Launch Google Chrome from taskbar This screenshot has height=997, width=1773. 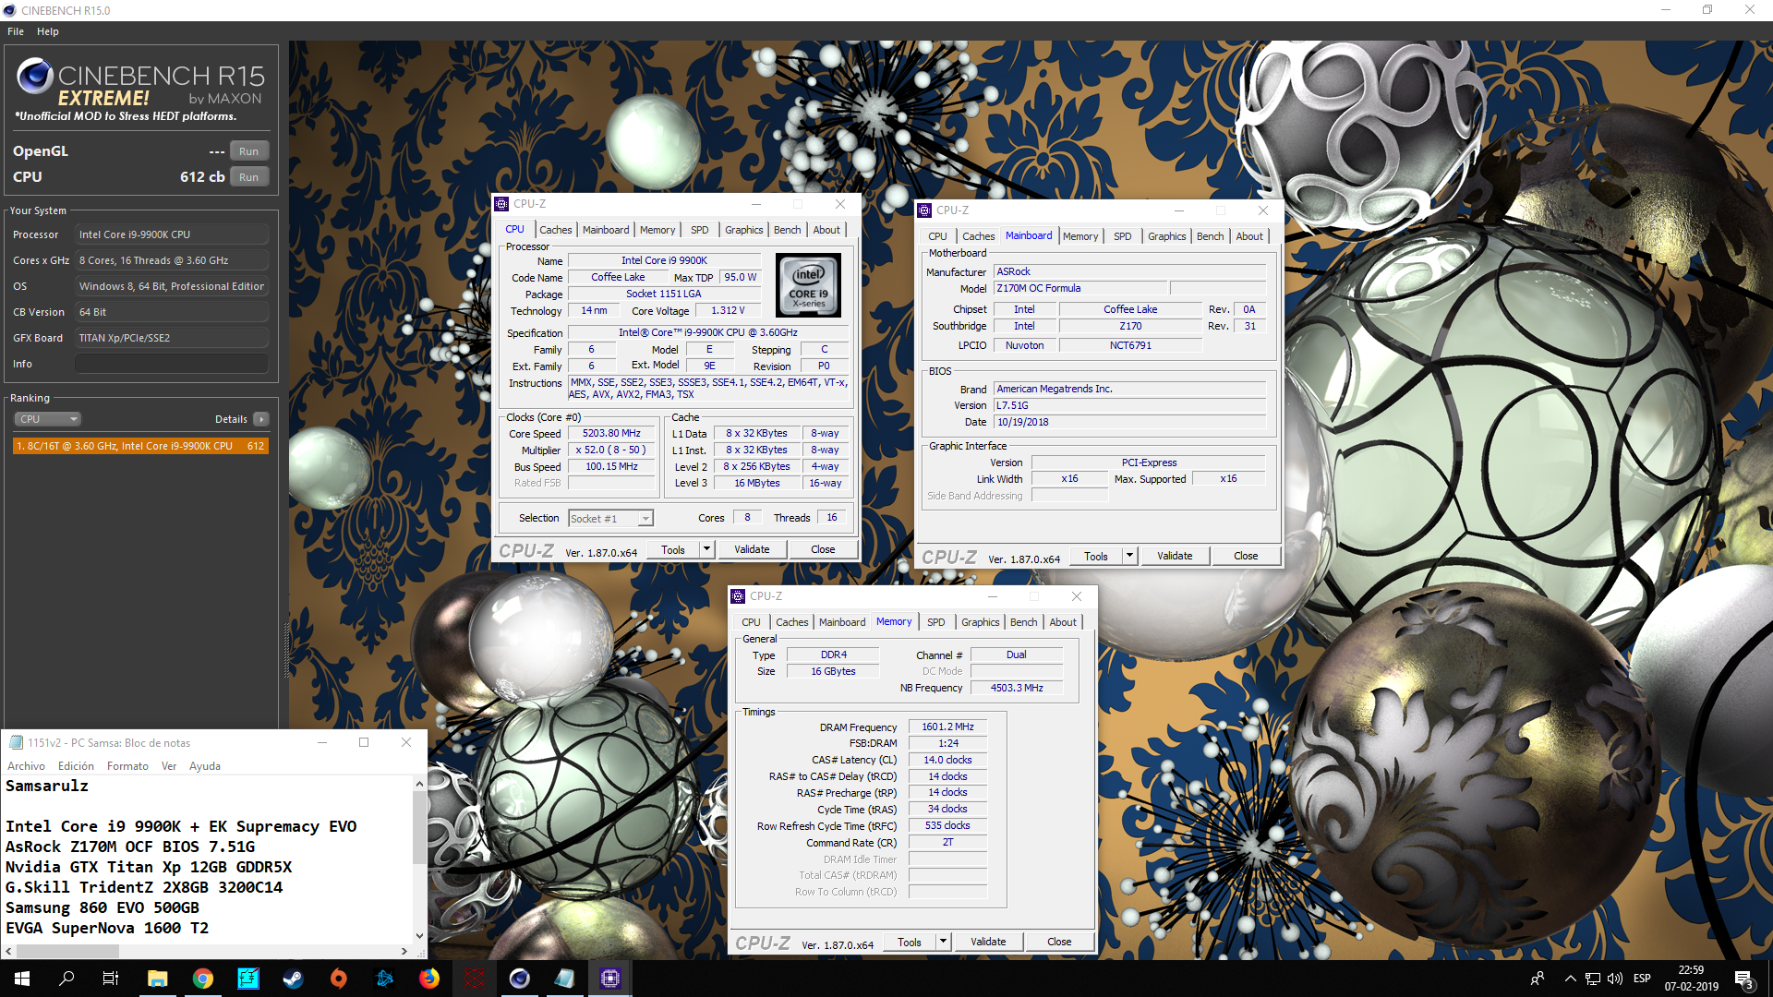point(202,979)
